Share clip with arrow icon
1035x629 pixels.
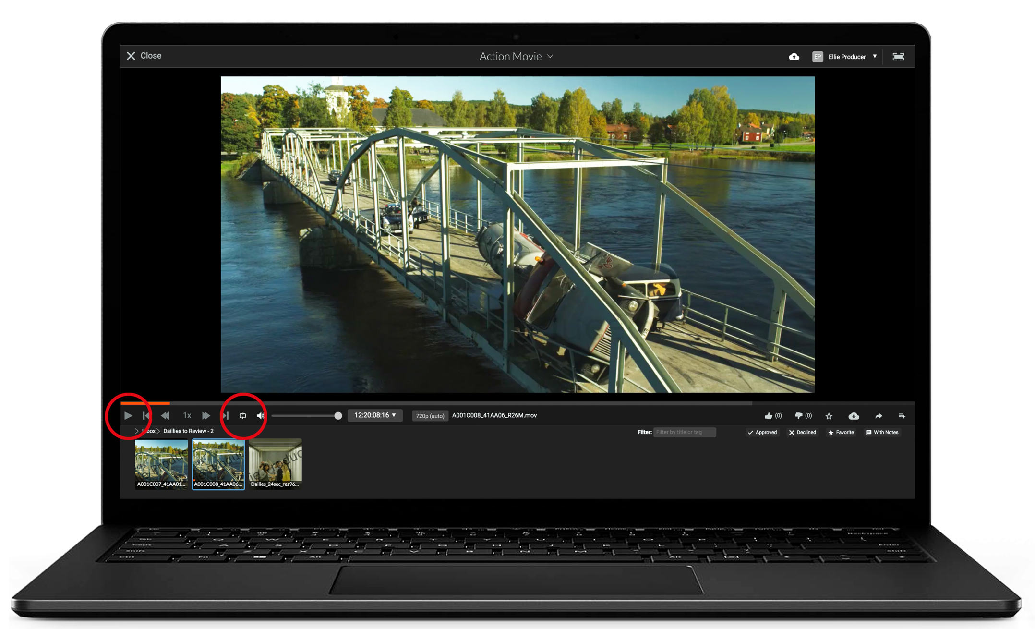879,416
